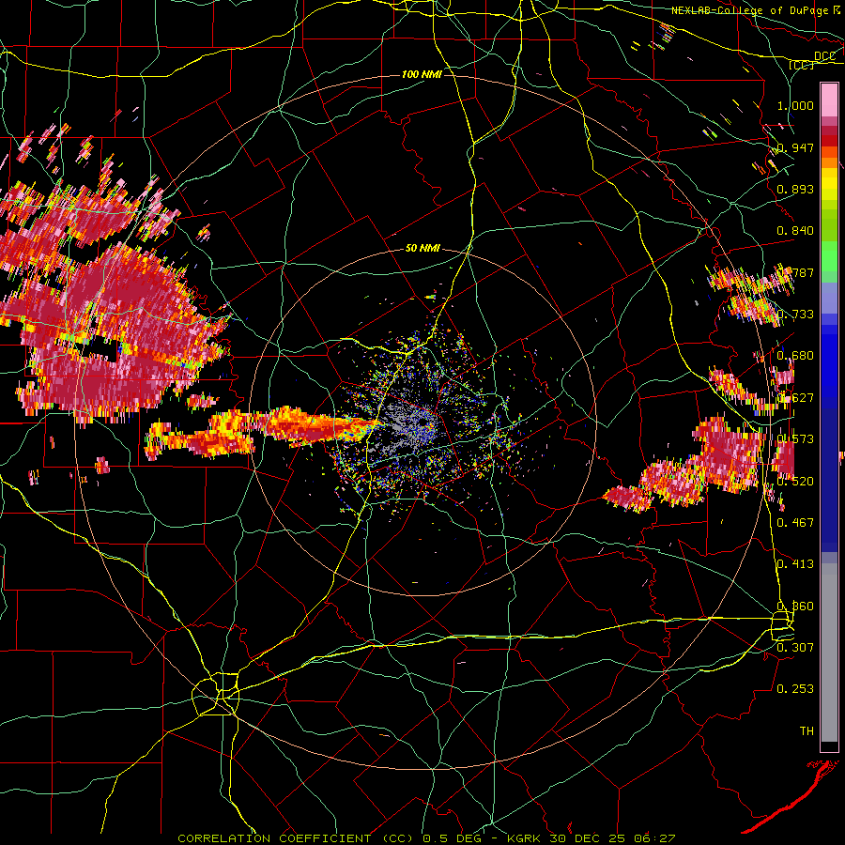This screenshot has height=845, width=845.
Task: Select the 0.733 value on color scale
Action: coord(795,315)
